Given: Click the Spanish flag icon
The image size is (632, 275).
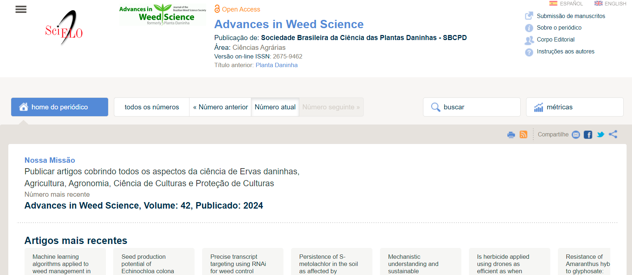Looking at the screenshot, I should [553, 3].
